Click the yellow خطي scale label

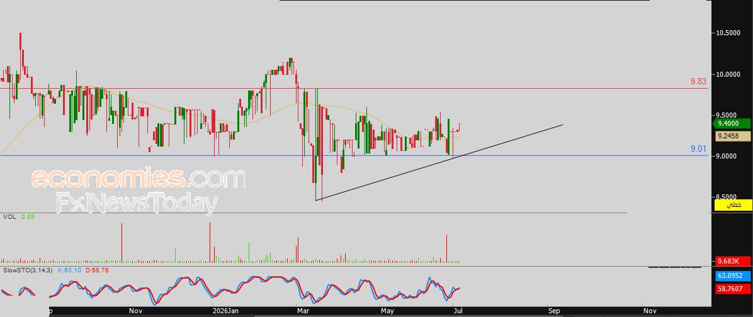733,205
